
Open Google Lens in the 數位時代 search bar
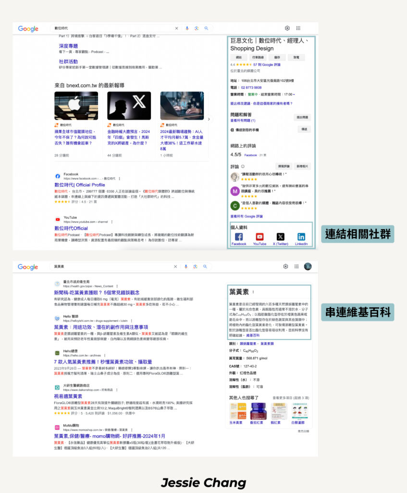click(x=197, y=28)
